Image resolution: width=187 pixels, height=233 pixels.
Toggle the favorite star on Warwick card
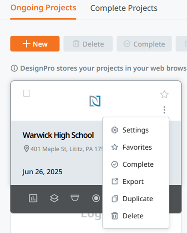click(x=164, y=94)
